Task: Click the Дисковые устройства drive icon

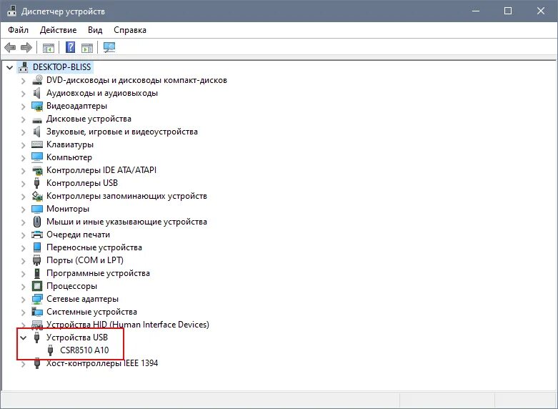Action: 37,119
